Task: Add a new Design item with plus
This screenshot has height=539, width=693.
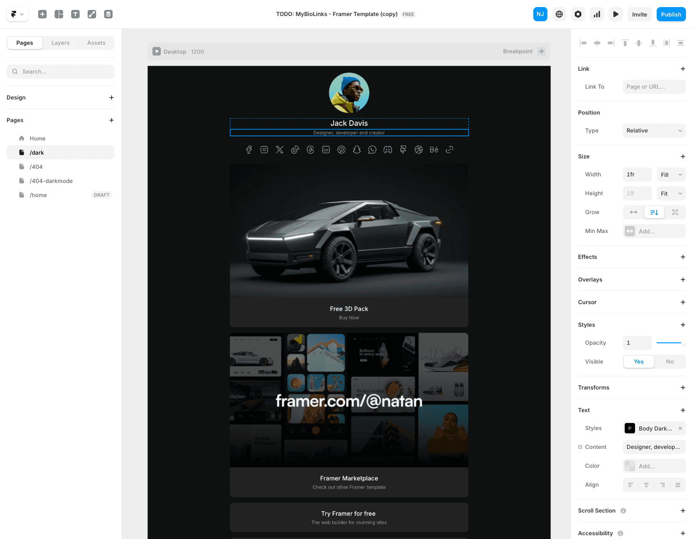Action: (x=112, y=98)
